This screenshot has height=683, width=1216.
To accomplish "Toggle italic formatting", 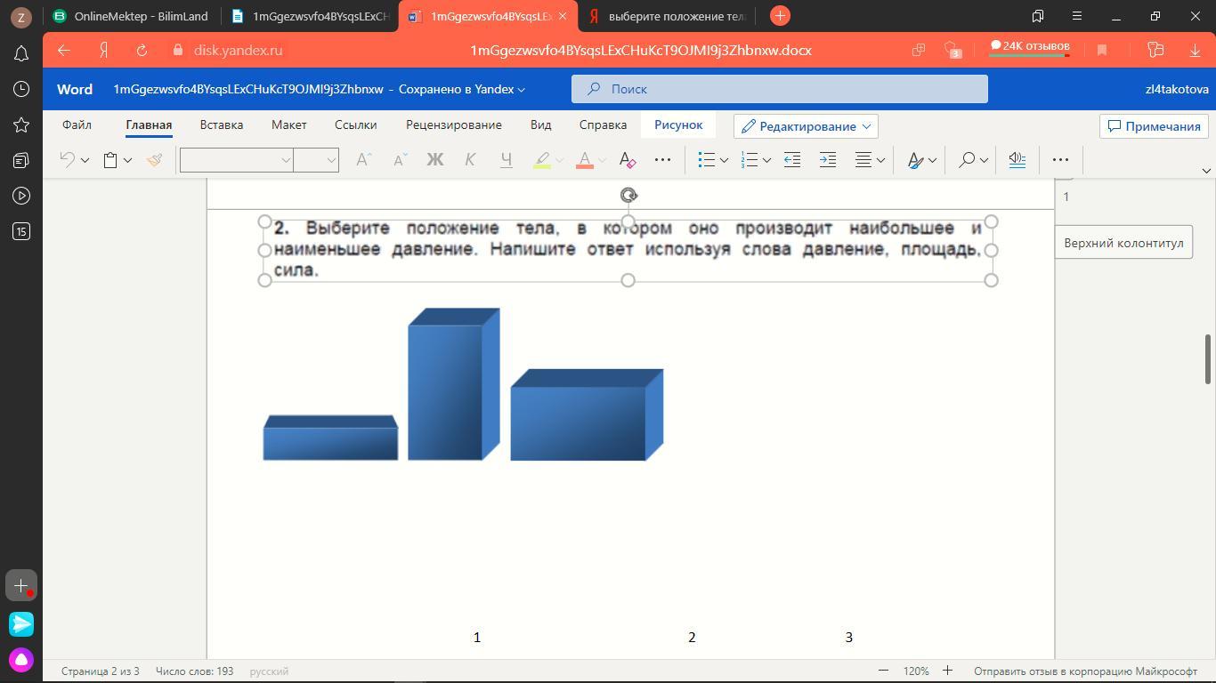I will coord(470,160).
